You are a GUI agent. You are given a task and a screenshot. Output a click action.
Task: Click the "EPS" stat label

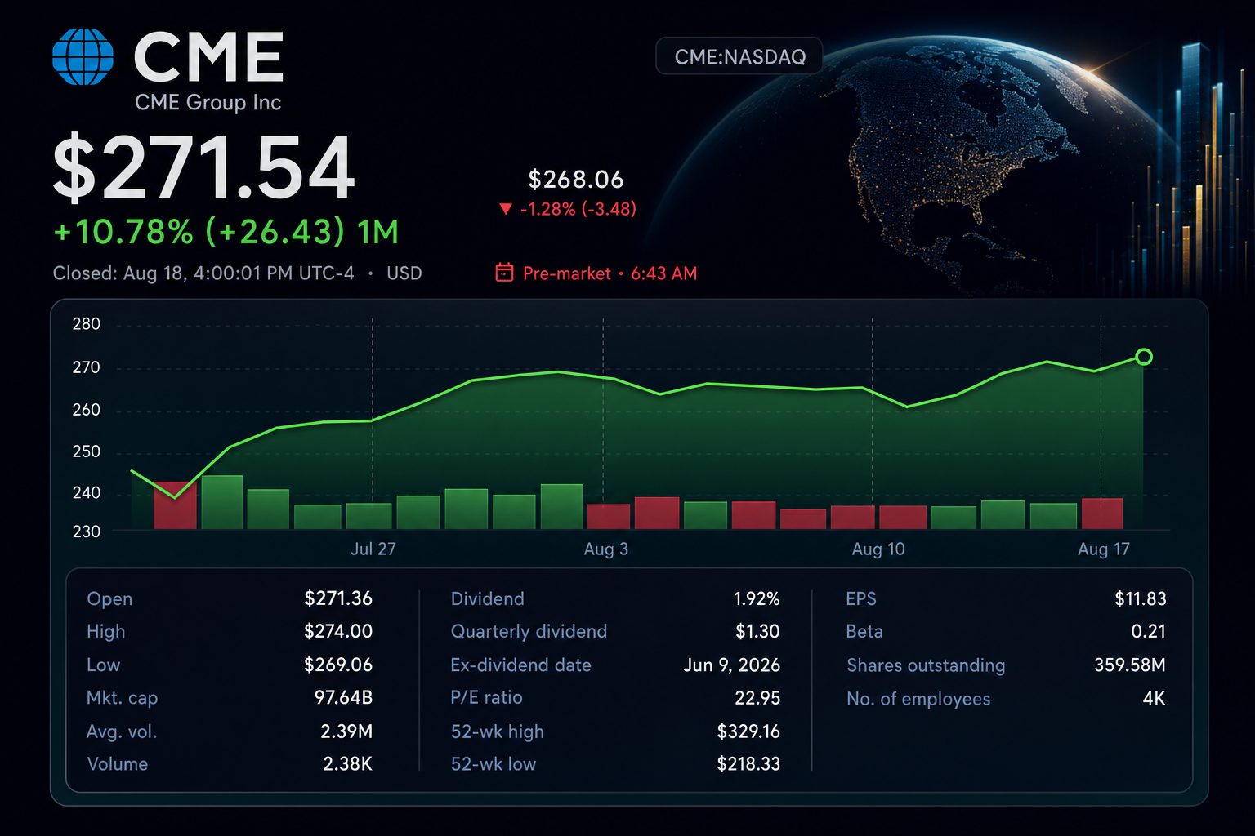[x=861, y=598]
